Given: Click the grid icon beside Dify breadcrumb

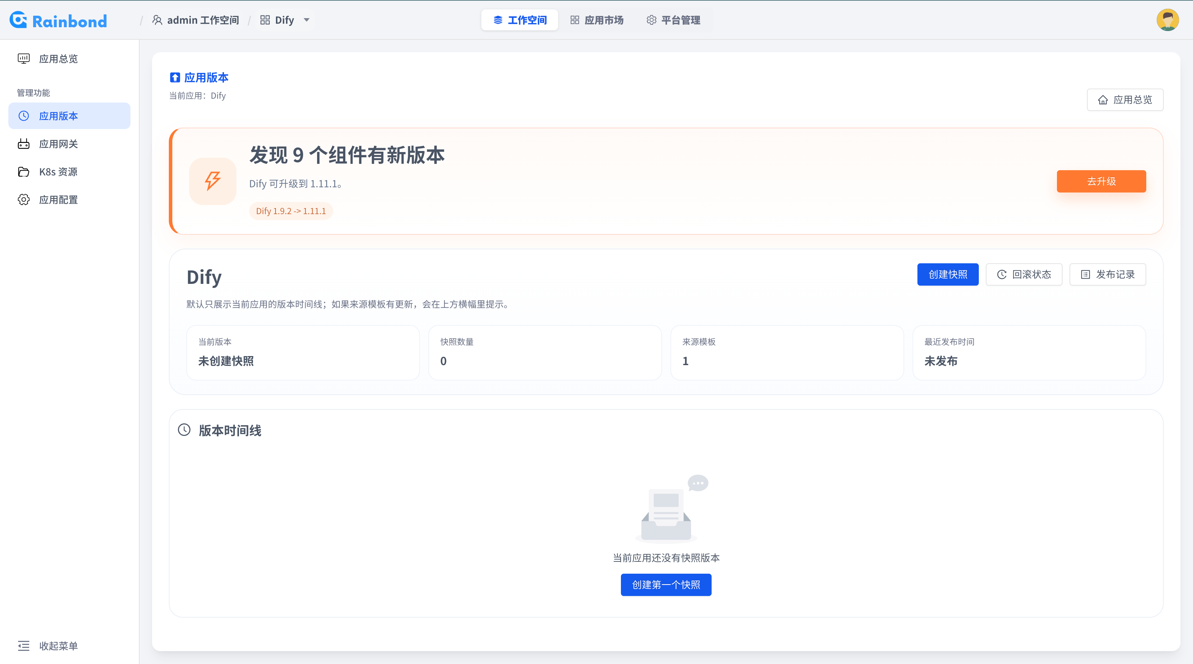Looking at the screenshot, I should 265,20.
